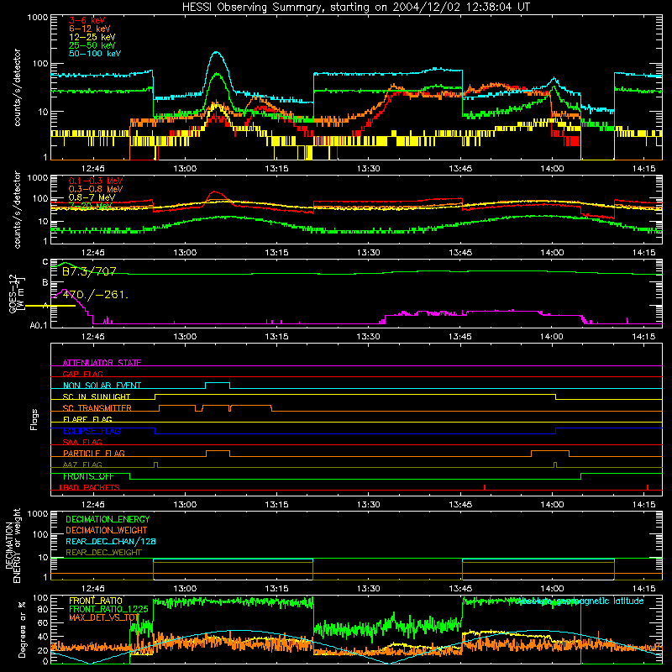The width and height of the screenshot is (672, 672).
Task: Click the 12-25 keV legend label
Action: tap(92, 37)
